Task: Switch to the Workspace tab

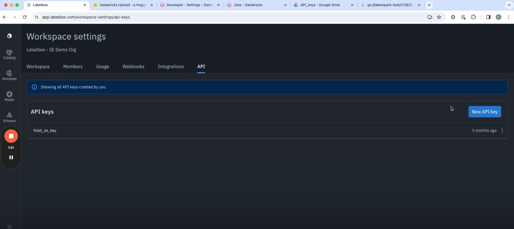Action: [38, 67]
